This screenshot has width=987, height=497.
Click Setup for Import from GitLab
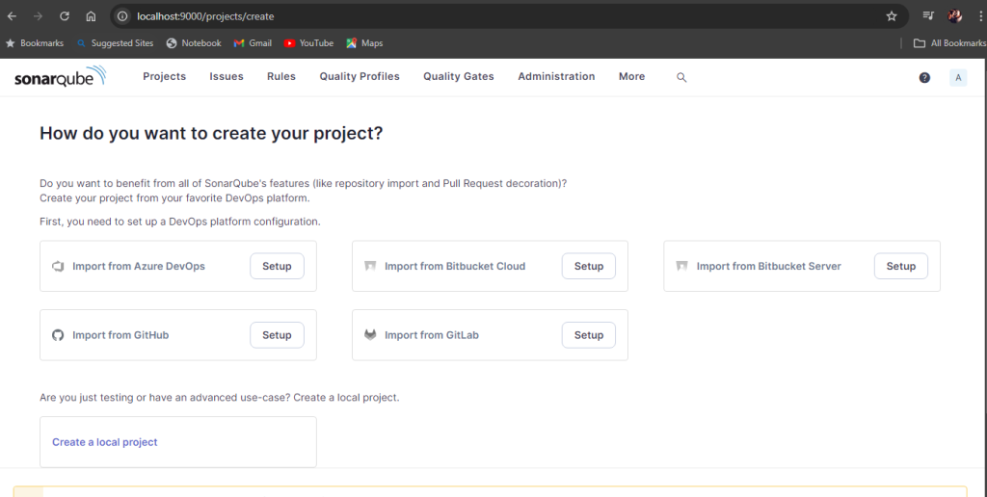tap(588, 335)
